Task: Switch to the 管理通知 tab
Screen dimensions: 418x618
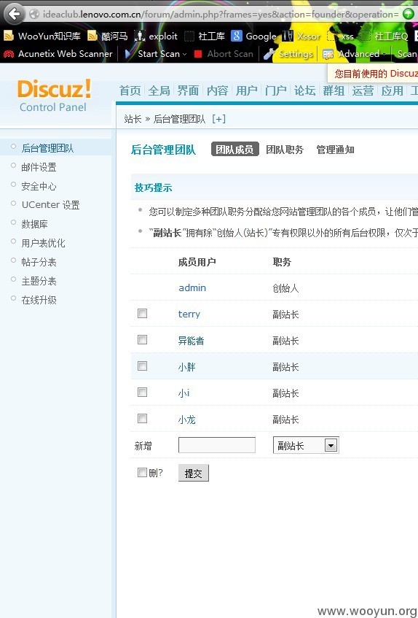Action: click(335, 150)
